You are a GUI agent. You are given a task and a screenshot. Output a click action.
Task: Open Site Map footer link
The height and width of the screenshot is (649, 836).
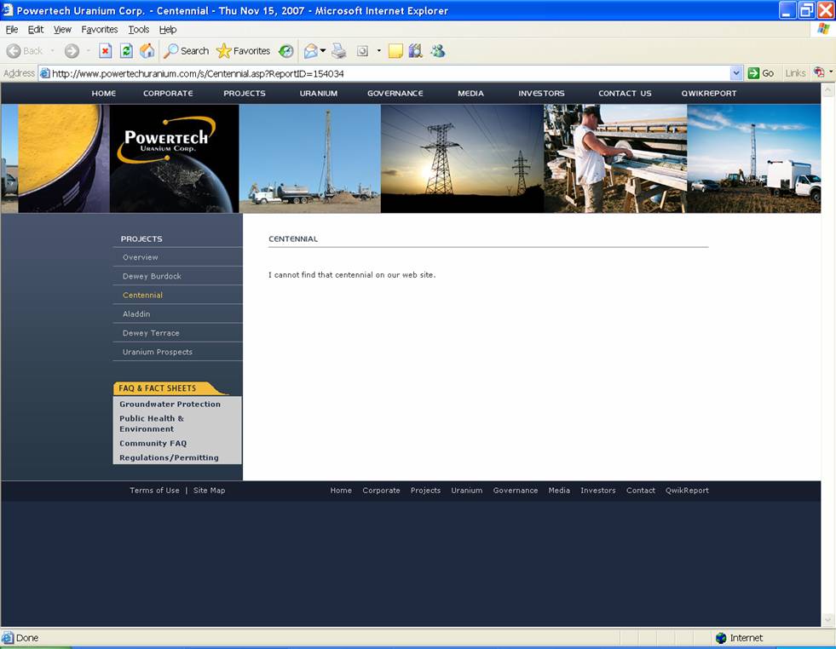209,491
